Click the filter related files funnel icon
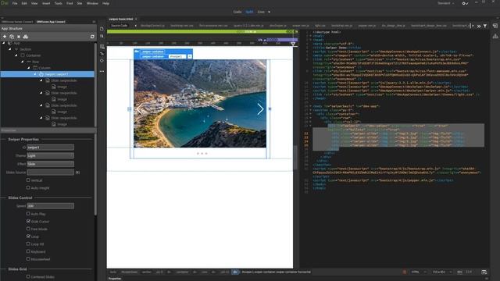This screenshot has width=500, height=281. [x=485, y=26]
